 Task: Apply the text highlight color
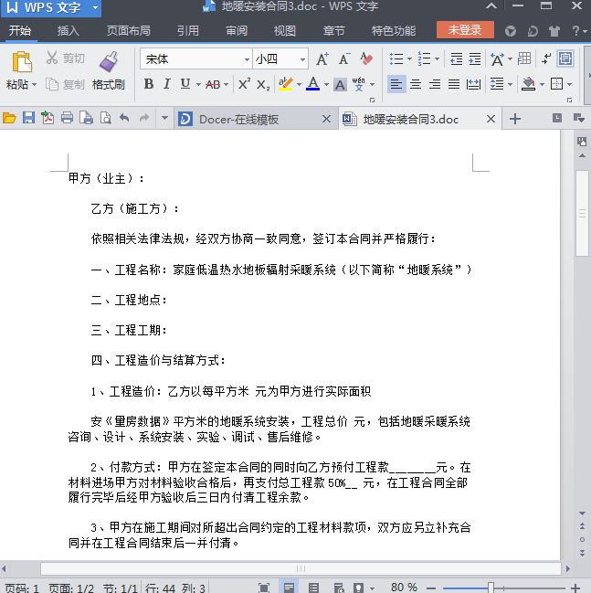(x=286, y=84)
